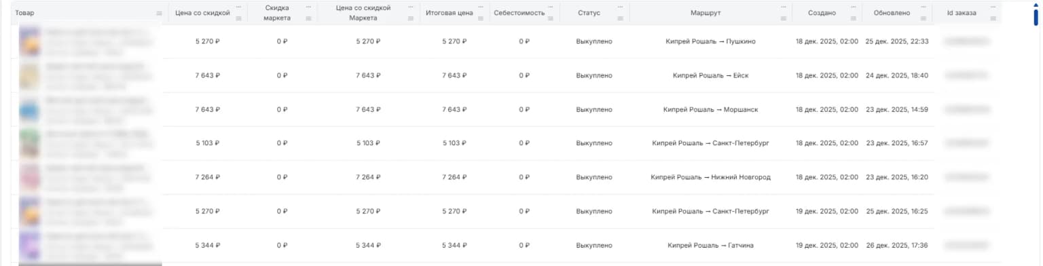Click Выкуплено status in the Ейск row
Viewport: 1043px width, 266px height.
pos(594,75)
